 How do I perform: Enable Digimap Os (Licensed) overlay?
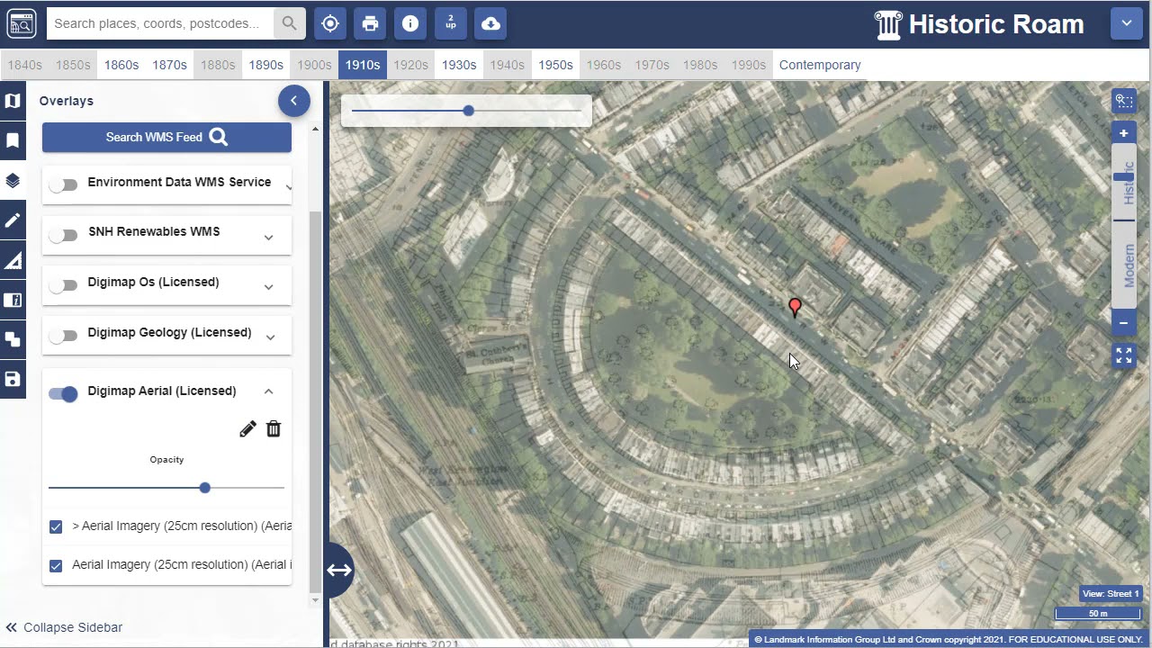63,285
